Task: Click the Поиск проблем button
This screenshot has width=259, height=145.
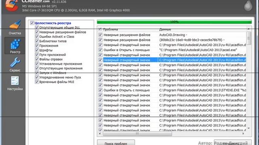Action: tap(116, 143)
